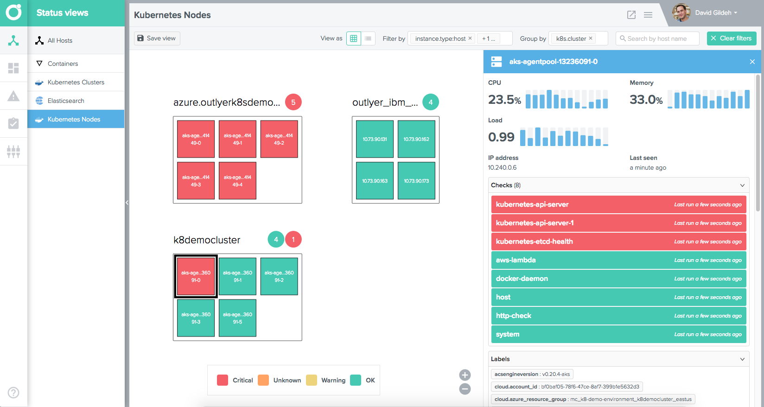Click the green 4 badge for k8democluster
This screenshot has height=407, width=764.
[x=276, y=239]
